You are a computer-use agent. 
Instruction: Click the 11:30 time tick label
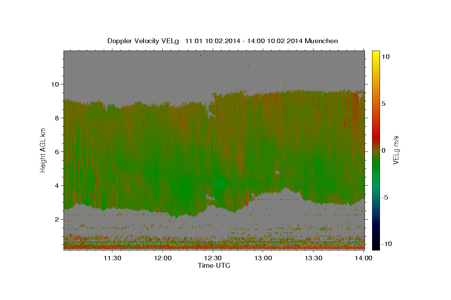(112, 258)
